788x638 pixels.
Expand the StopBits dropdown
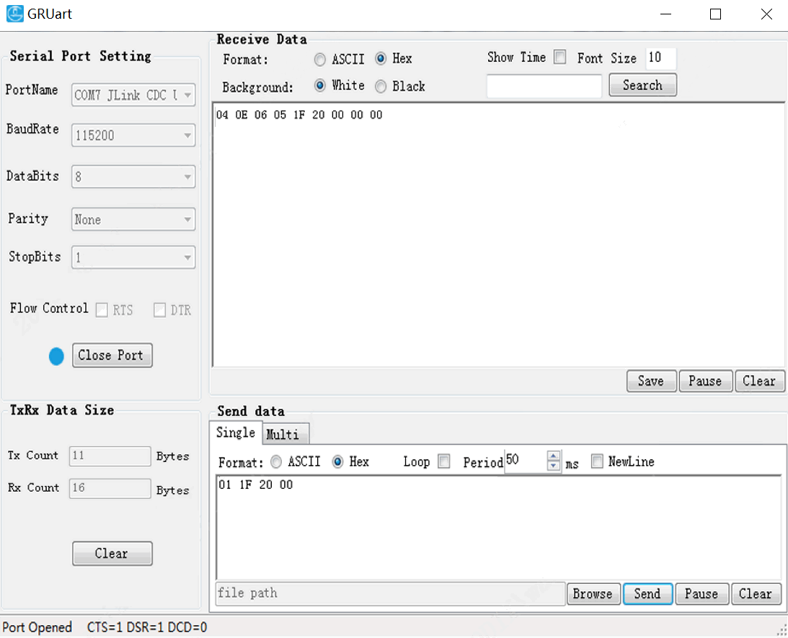pyautogui.click(x=133, y=257)
